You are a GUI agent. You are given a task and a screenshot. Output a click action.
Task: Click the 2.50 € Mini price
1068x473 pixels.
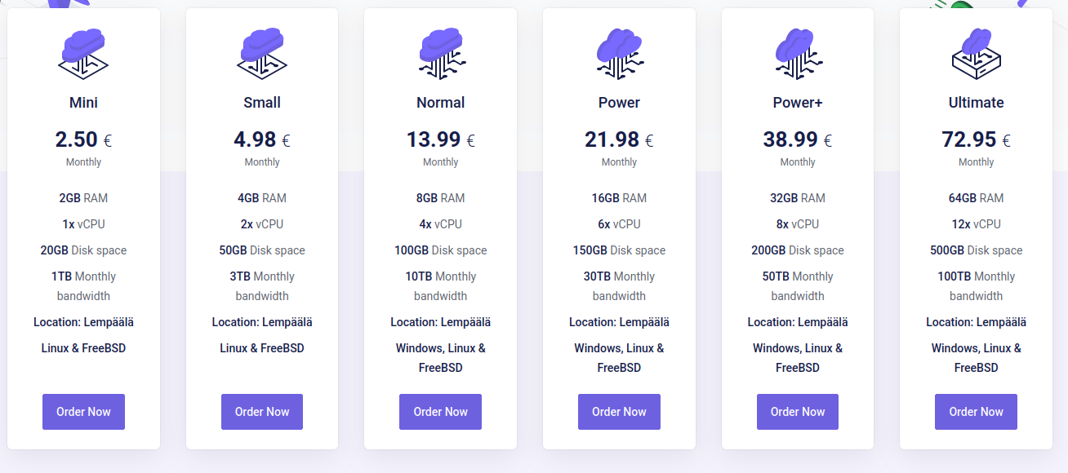pyautogui.click(x=83, y=140)
